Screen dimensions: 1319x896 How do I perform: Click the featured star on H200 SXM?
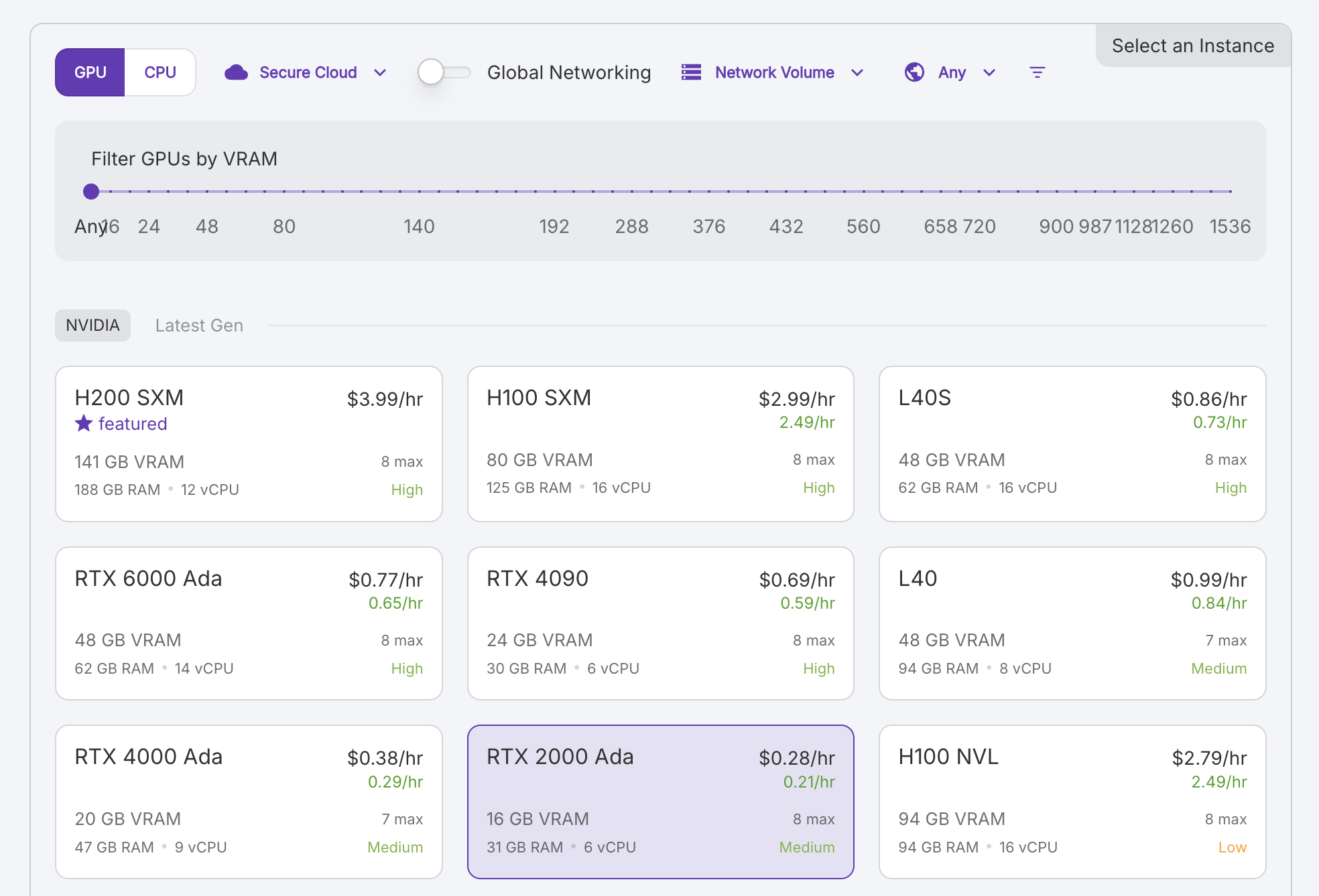(84, 423)
